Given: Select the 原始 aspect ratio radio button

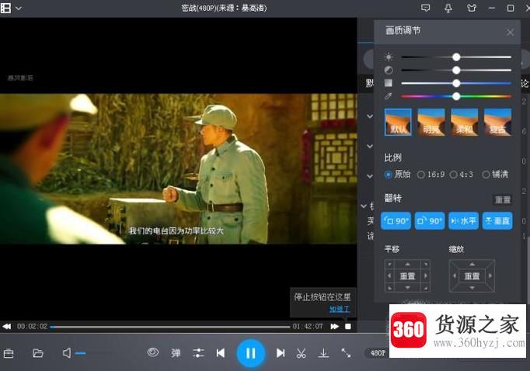Looking at the screenshot, I should 389,175.
